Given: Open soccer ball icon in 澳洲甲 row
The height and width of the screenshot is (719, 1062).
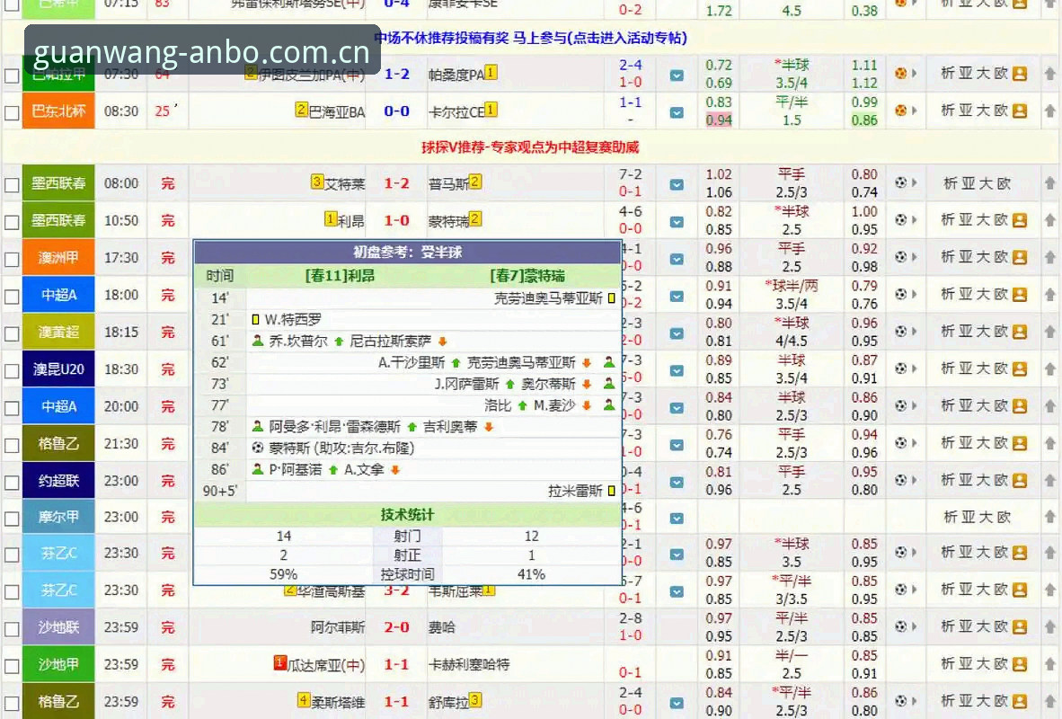Looking at the screenshot, I should coord(900,258).
